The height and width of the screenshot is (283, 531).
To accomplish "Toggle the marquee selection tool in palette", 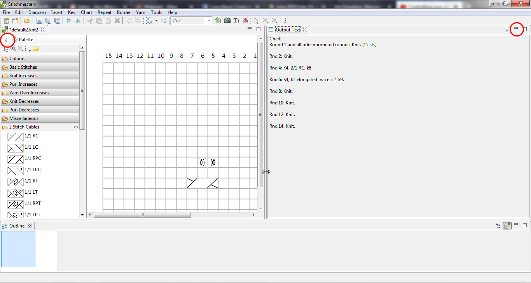I will tap(28, 49).
